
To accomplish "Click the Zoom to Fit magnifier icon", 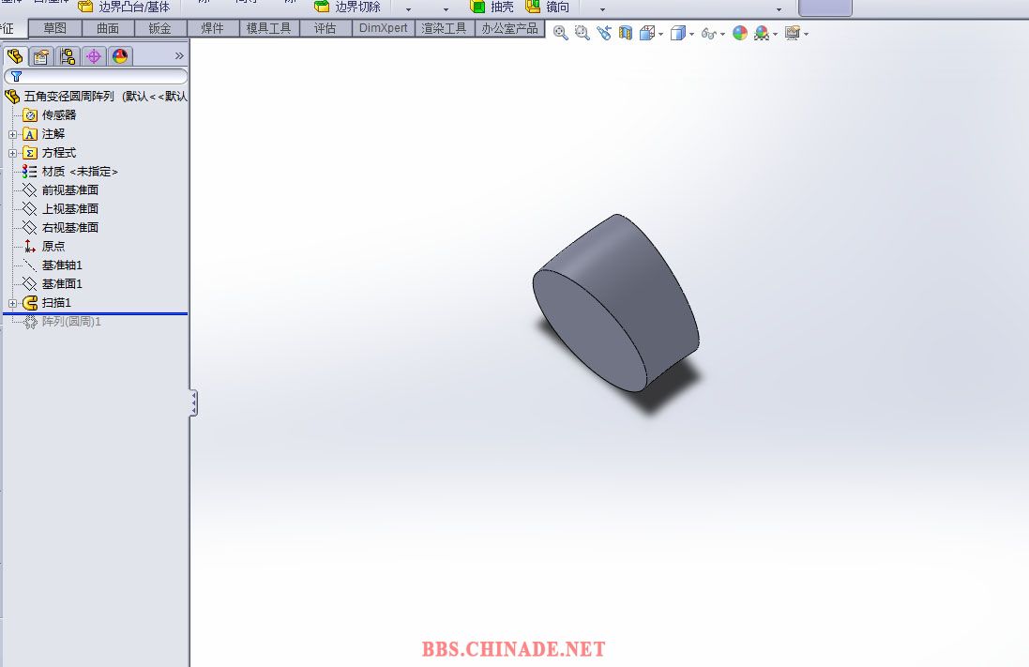I will pyautogui.click(x=560, y=33).
